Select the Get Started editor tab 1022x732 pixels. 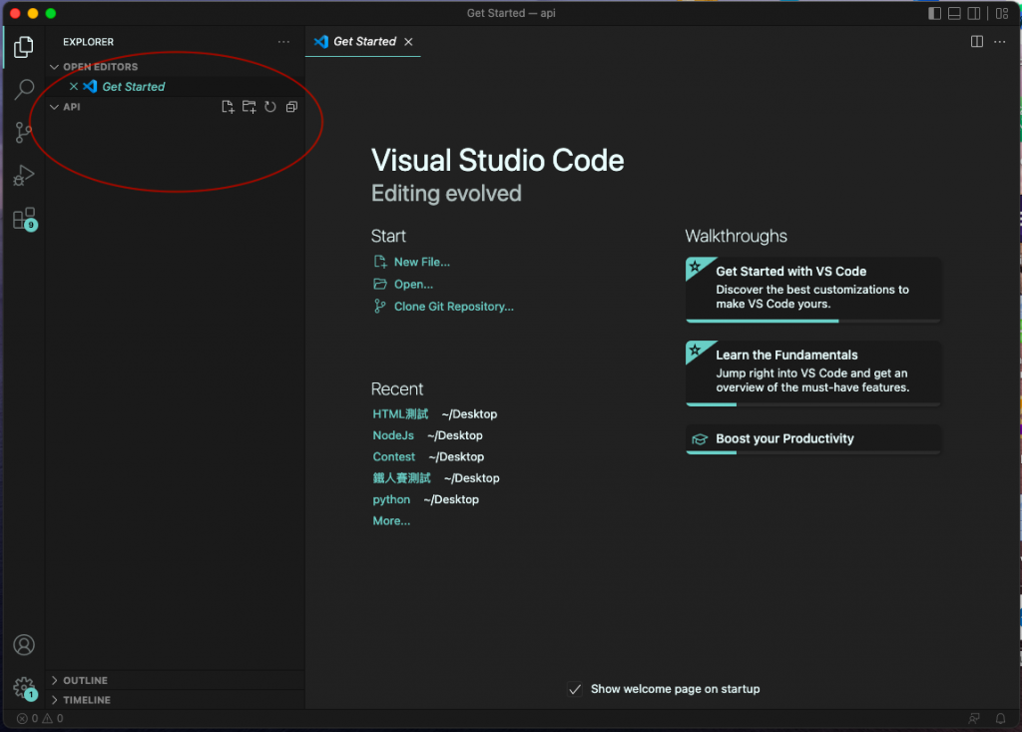(362, 42)
